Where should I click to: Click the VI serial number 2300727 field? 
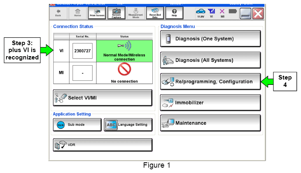pyautogui.click(x=82, y=51)
